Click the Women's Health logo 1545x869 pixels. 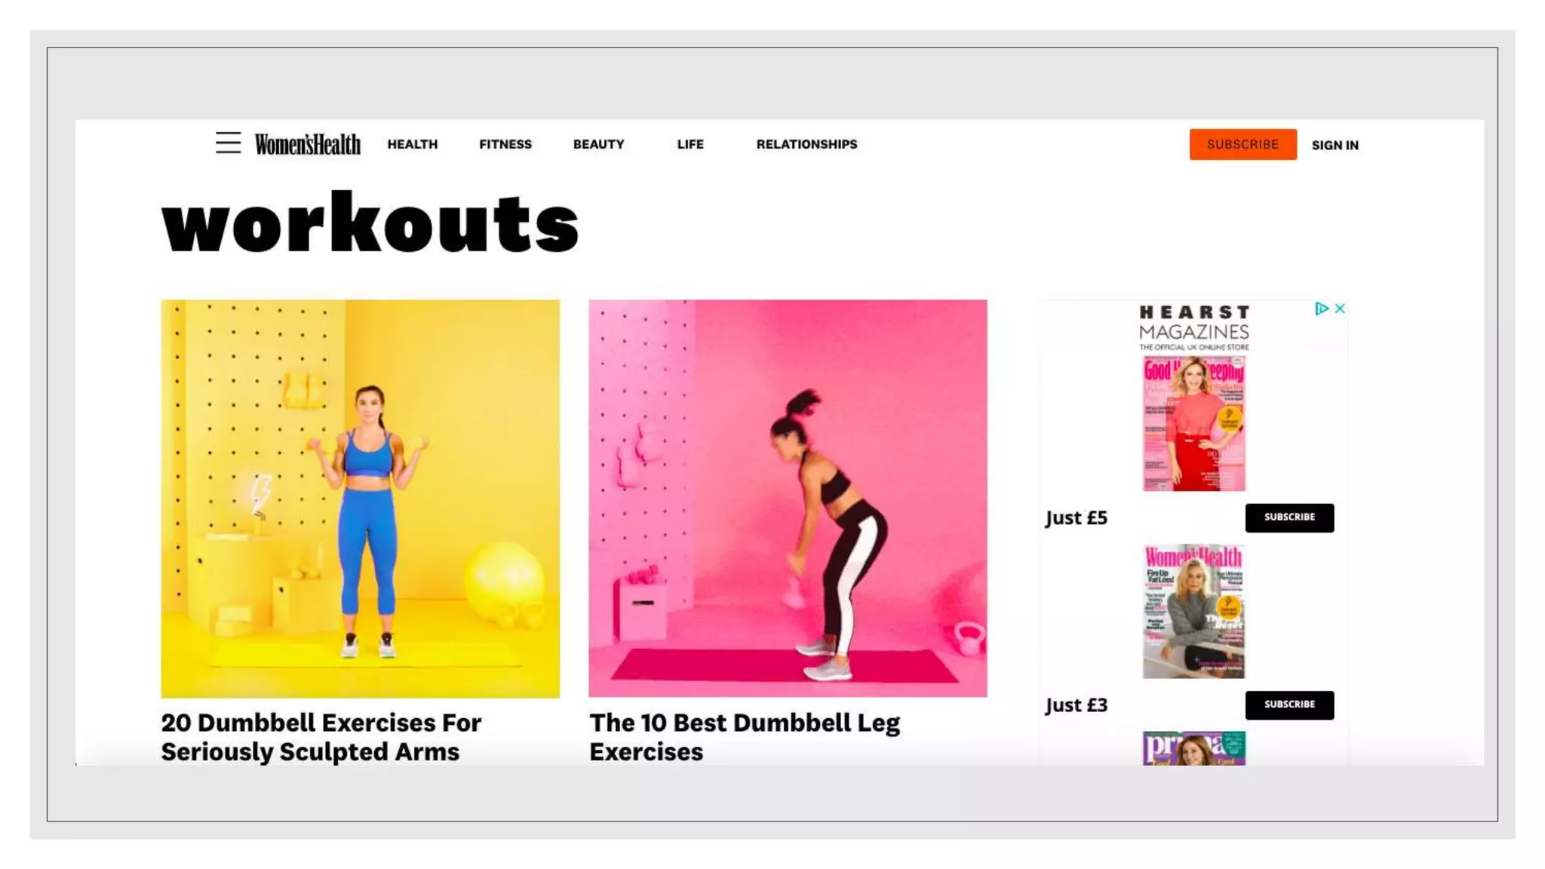click(x=307, y=144)
